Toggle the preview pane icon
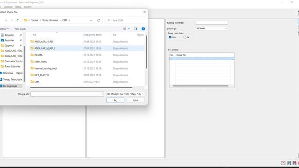299x168 pixels. (x=135, y=29)
